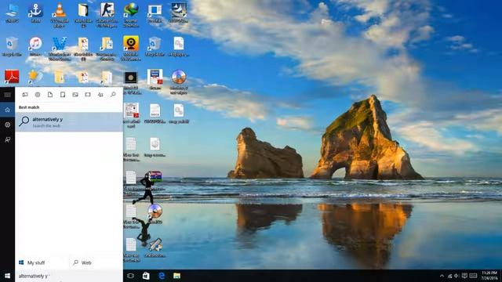This screenshot has width=502, height=282.
Task: Open File Explorer from the taskbar
Action: click(x=177, y=276)
